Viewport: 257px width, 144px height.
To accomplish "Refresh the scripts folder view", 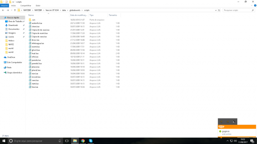I will click(219, 10).
